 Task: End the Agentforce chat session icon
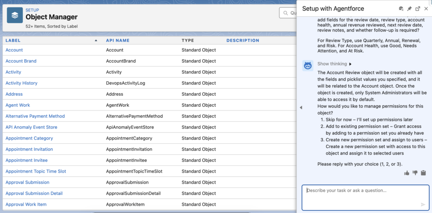click(401, 9)
